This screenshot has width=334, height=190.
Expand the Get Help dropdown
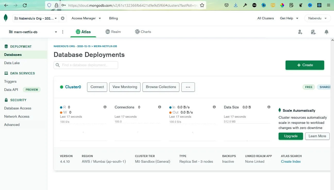tap(289, 18)
